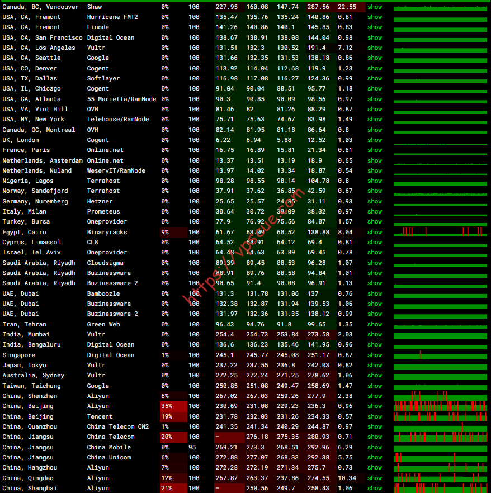491x493 pixels.
Task: Click the "12%" loss value
Action: point(167,478)
